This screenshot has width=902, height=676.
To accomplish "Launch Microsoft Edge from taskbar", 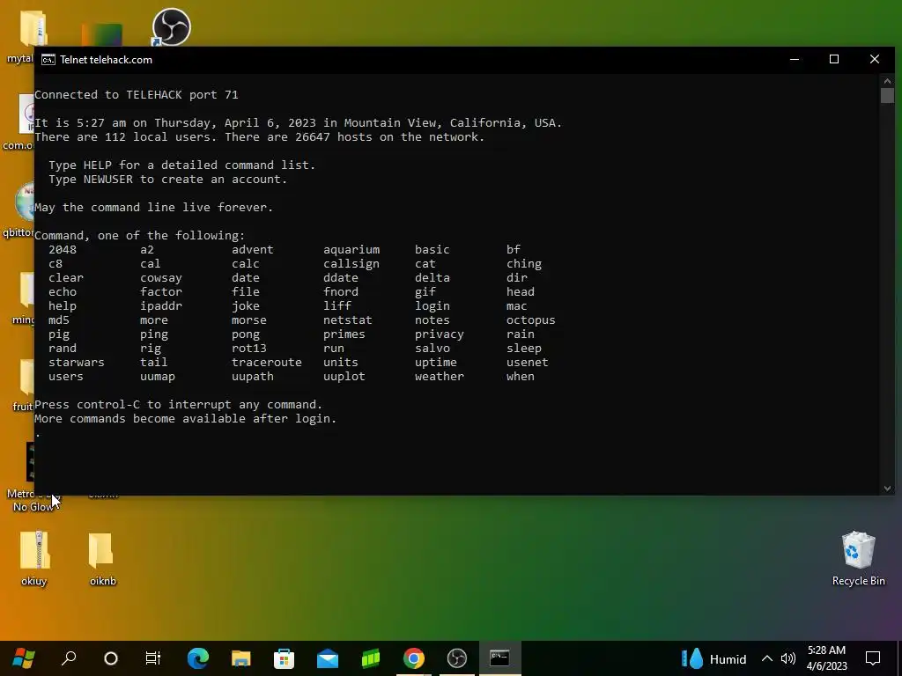I will tap(197, 658).
